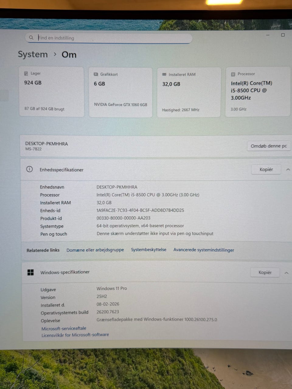Open the Processor i5-8500 card
Image resolution: width=292 pixels, height=389 pixels.
258,92
